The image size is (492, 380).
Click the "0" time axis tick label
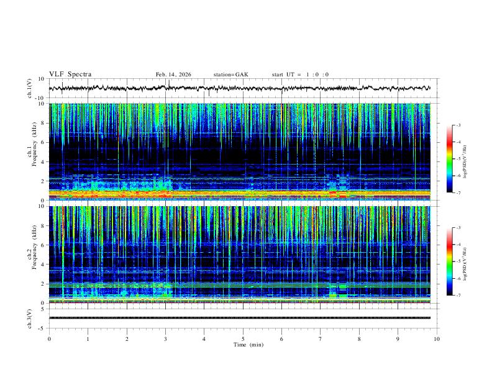coord(49,339)
